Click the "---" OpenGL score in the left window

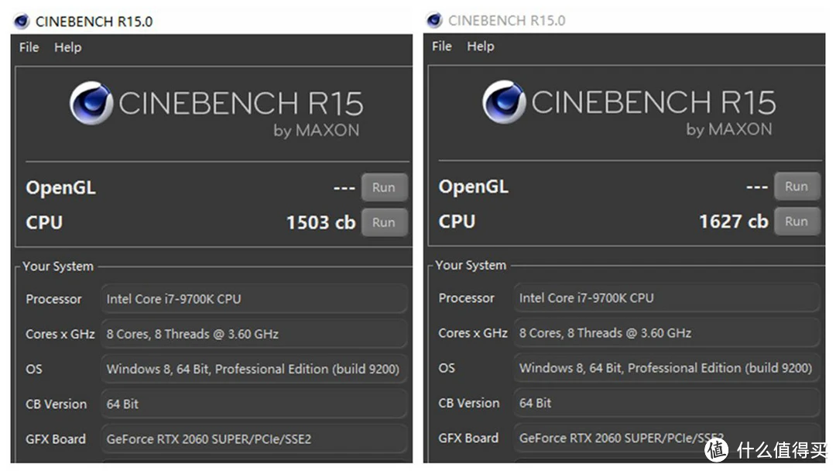pyautogui.click(x=344, y=188)
